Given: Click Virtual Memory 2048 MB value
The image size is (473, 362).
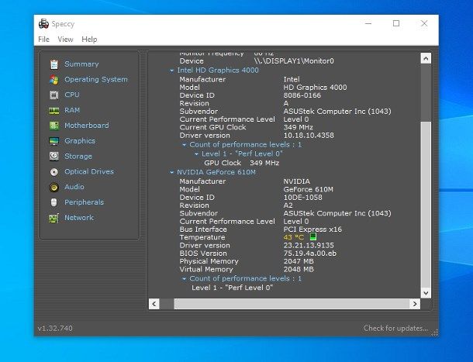Looking at the screenshot, I should click(x=299, y=269).
